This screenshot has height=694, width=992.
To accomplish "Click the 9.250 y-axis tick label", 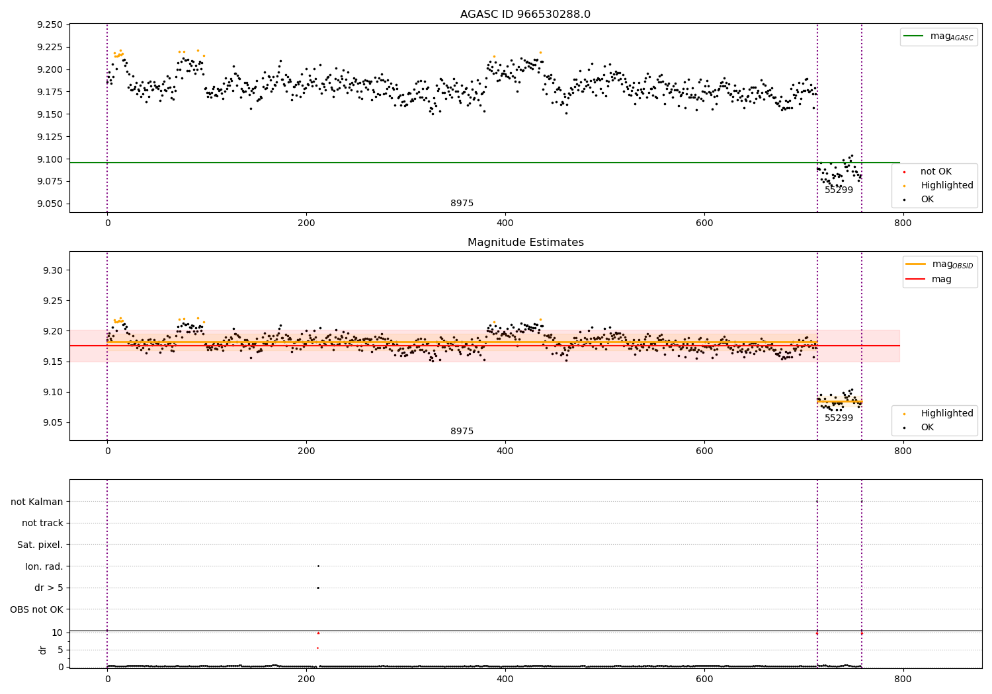I will [50, 24].
